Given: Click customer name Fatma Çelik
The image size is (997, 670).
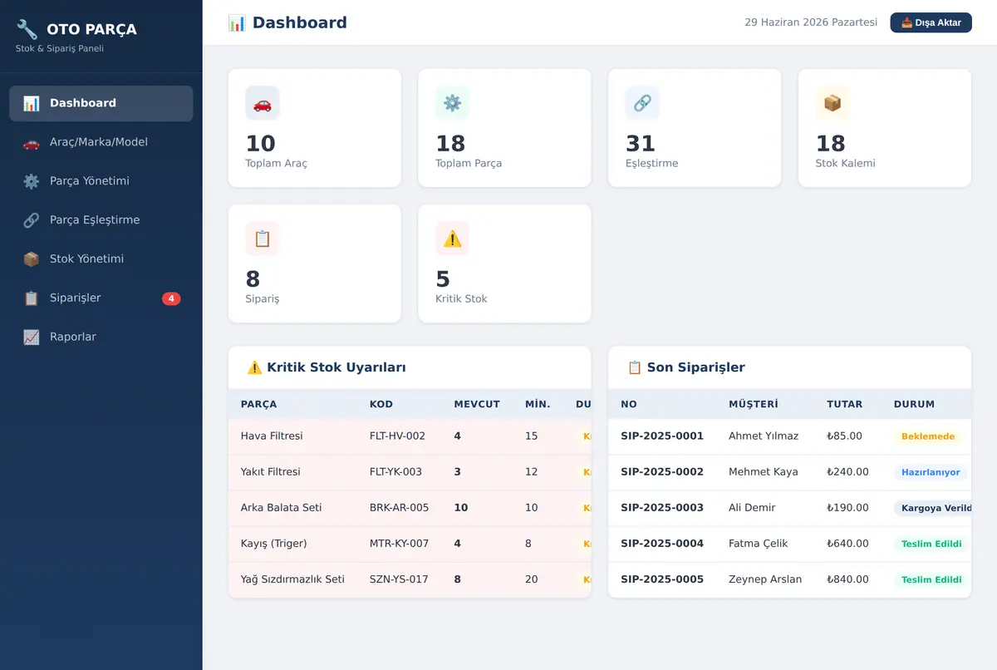Looking at the screenshot, I should pos(759,544).
